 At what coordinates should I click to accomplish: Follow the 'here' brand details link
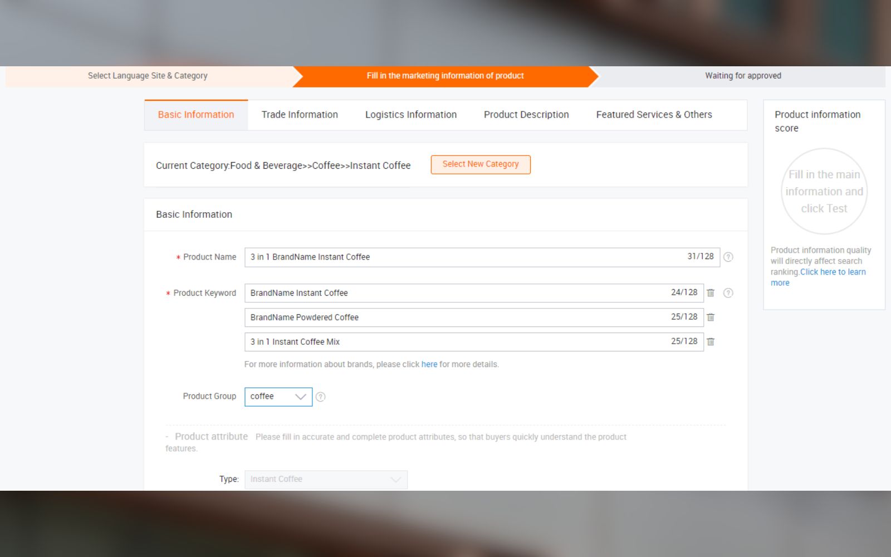(429, 364)
